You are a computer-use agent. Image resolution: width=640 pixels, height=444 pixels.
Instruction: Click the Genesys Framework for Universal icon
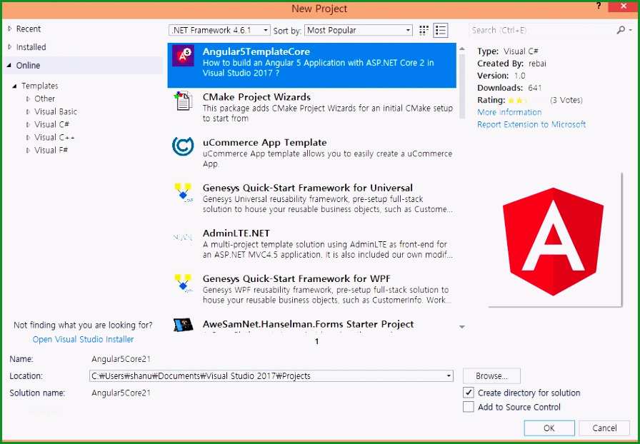[x=183, y=192]
